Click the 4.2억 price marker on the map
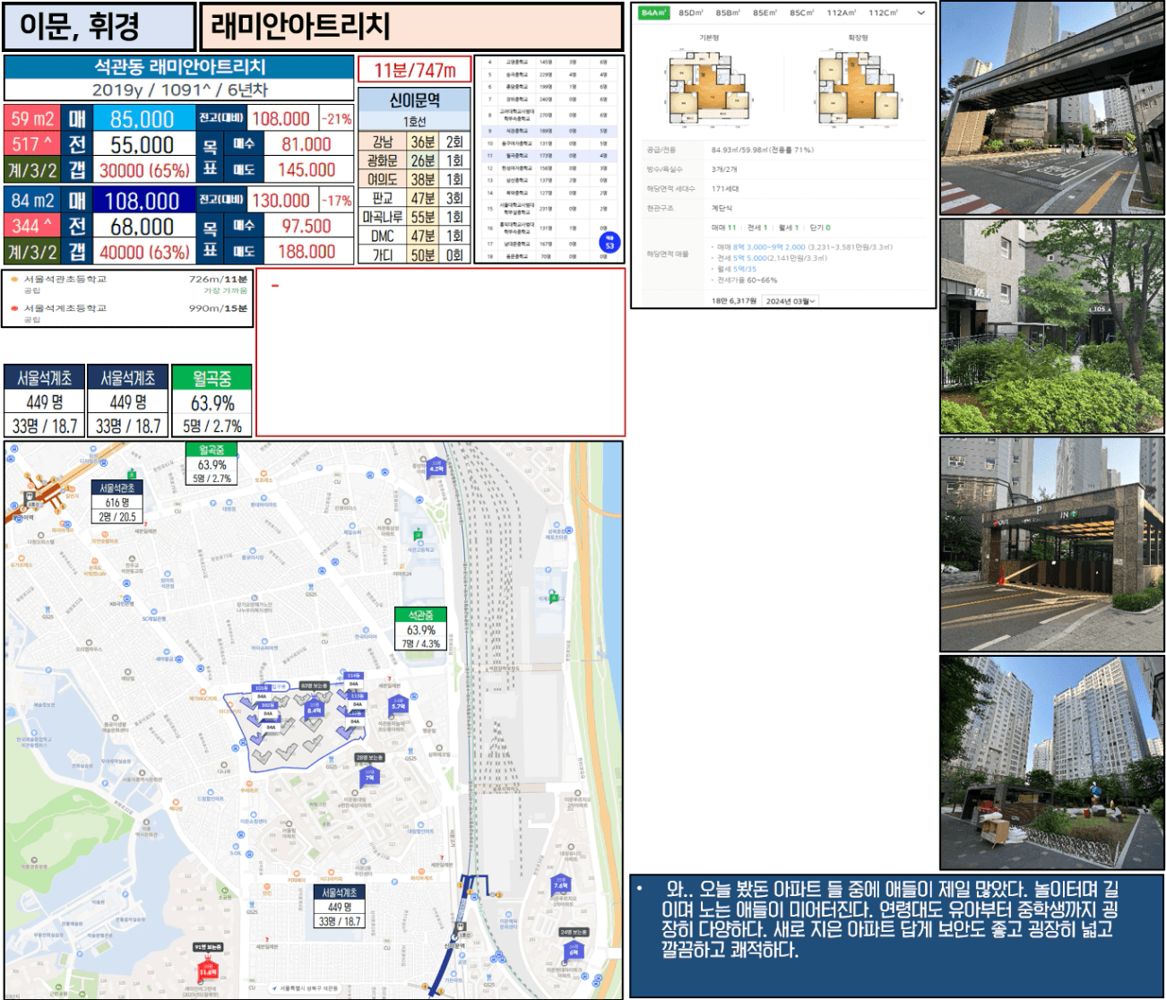 [436, 467]
